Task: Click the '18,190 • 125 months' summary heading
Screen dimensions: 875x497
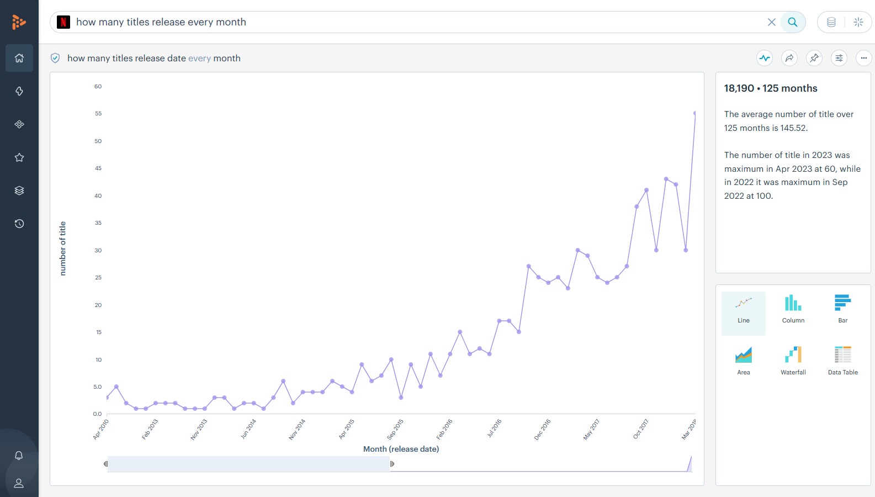Action: [771, 88]
